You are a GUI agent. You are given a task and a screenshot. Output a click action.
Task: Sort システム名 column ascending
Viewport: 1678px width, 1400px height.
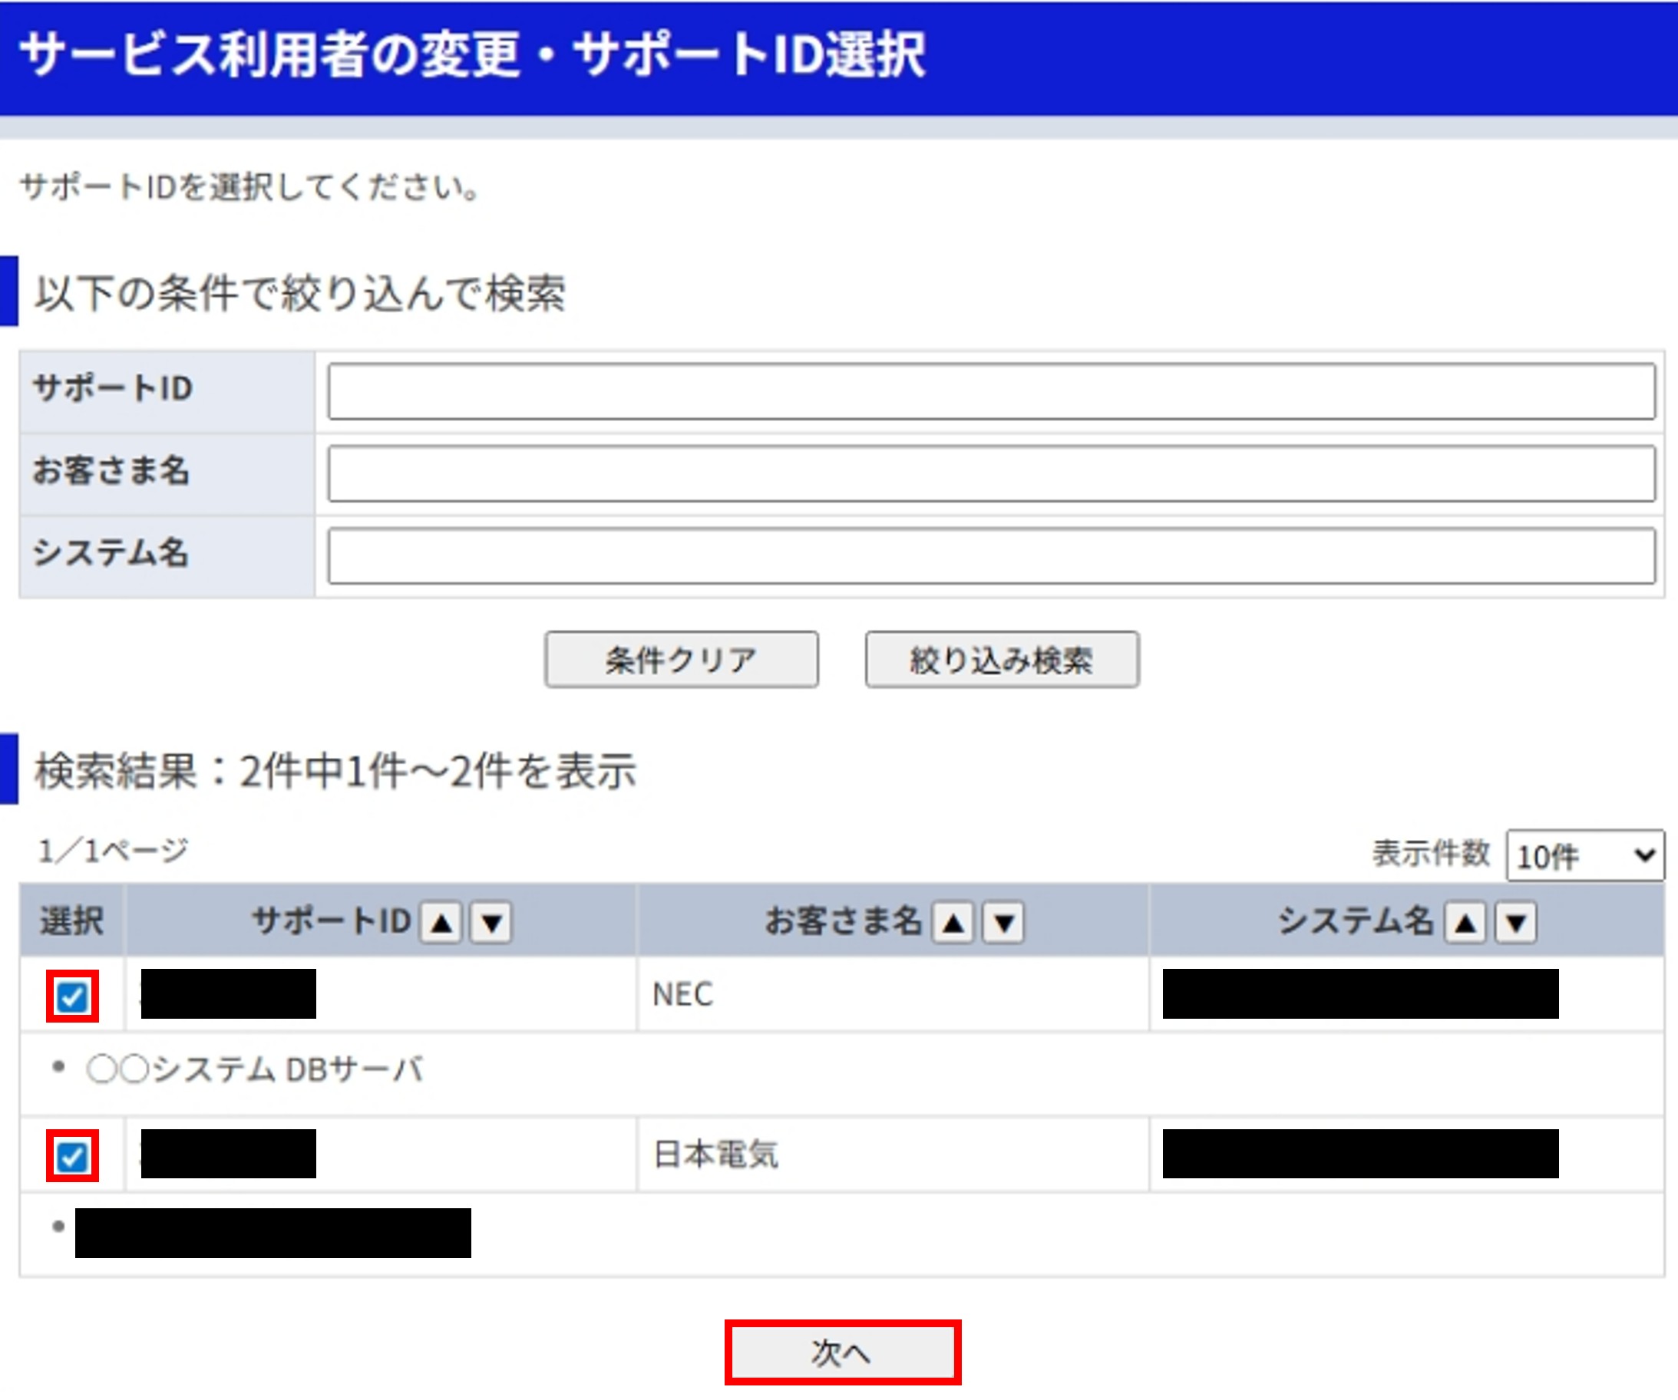coord(1465,923)
